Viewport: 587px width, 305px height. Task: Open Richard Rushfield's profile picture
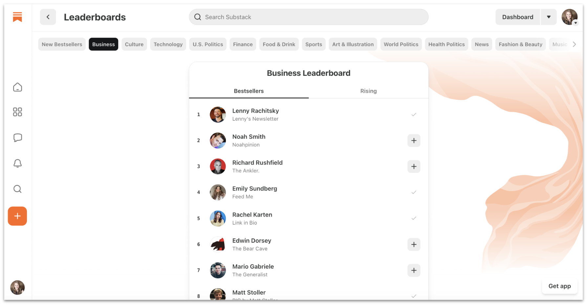218,167
